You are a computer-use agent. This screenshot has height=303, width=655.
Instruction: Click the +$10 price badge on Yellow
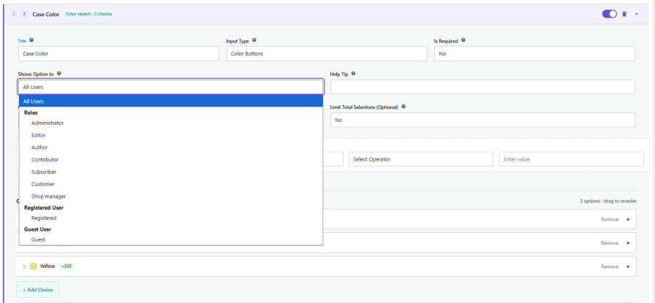(x=66, y=266)
